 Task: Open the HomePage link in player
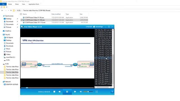click(x=98, y=27)
